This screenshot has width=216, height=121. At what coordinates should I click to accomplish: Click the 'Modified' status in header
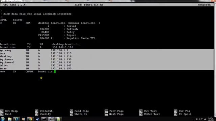click(204, 5)
